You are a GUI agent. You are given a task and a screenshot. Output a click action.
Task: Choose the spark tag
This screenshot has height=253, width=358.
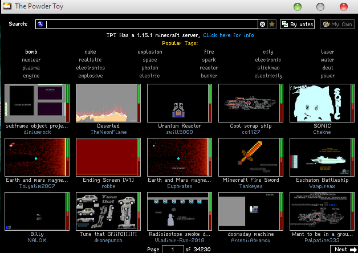pyautogui.click(x=209, y=60)
